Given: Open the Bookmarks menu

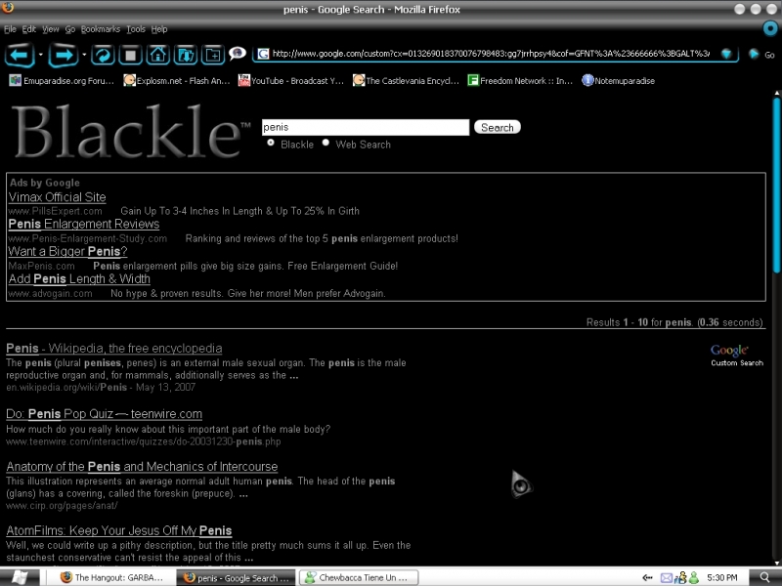Looking at the screenshot, I should pos(101,29).
